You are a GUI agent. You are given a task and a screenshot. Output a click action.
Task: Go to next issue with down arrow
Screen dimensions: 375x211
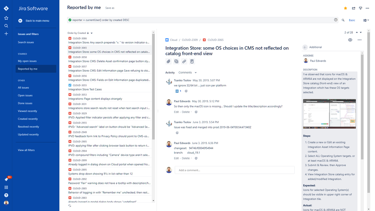tap(361, 32)
